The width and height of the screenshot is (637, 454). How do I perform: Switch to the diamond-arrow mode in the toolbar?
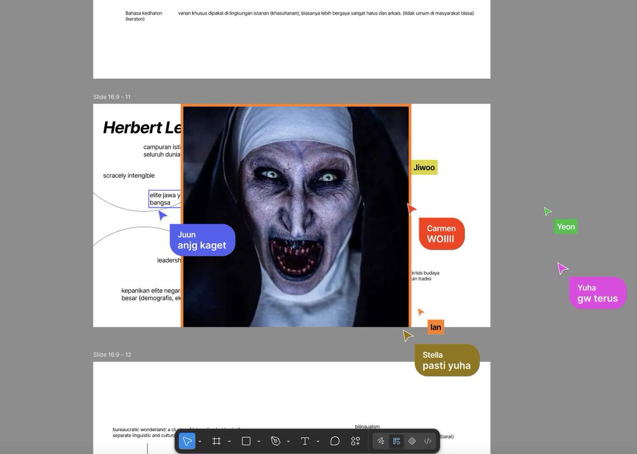click(412, 441)
